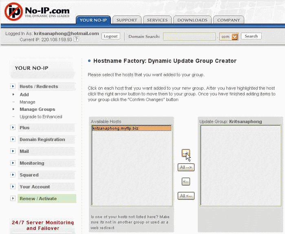Expand the Monitoring section arrow icon

(13, 163)
